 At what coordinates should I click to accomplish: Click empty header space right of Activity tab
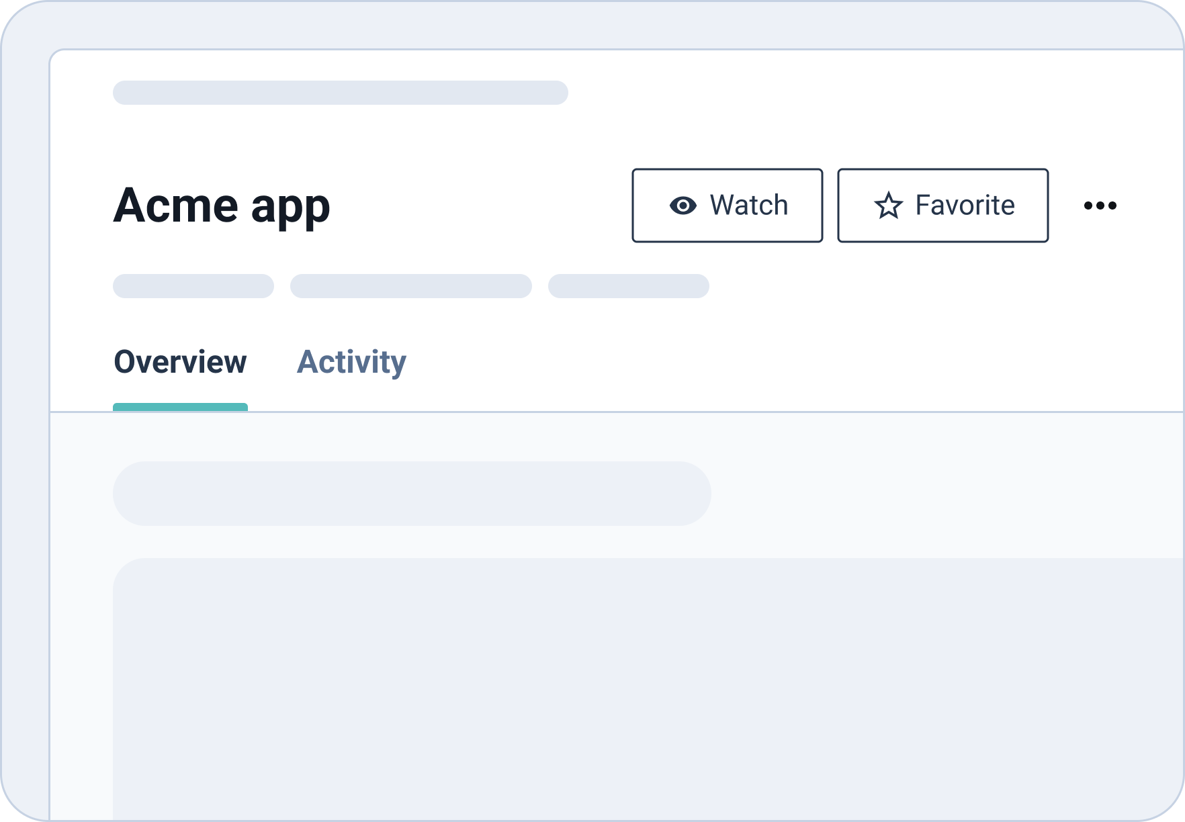point(739,363)
